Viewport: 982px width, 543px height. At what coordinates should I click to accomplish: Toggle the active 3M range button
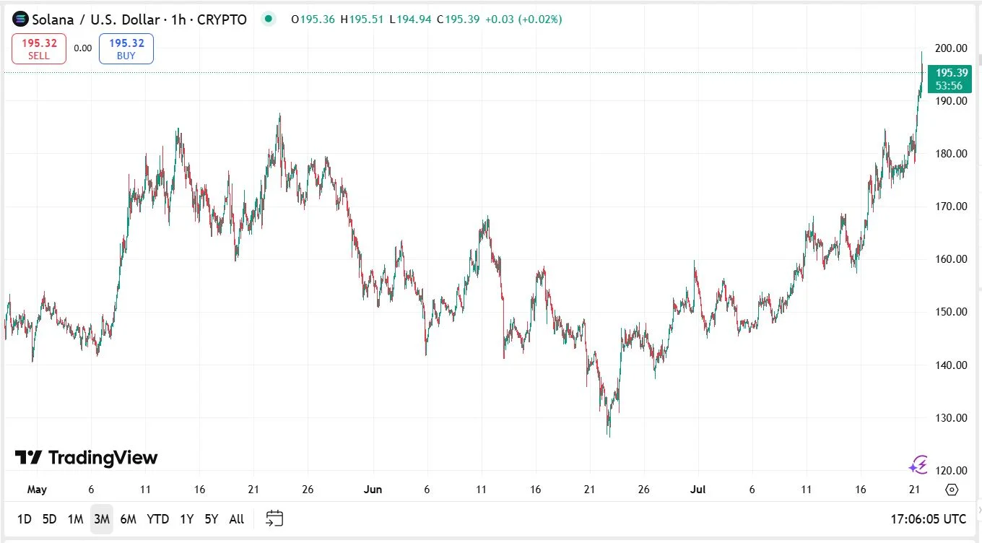coord(101,519)
